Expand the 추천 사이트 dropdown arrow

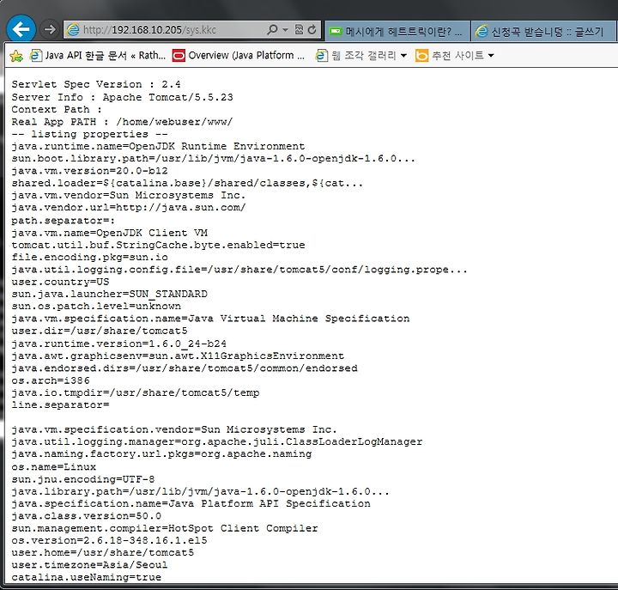coord(491,56)
